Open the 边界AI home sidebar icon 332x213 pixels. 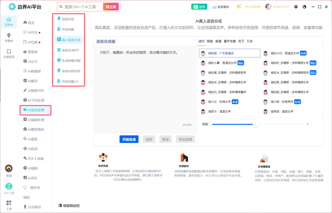[x=9, y=22]
